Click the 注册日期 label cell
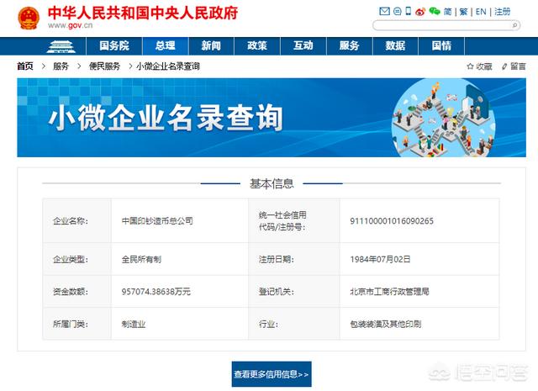538x391 pixels. click(x=294, y=259)
